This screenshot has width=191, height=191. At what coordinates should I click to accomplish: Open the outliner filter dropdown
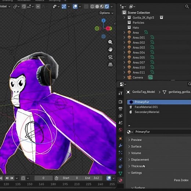[132, 7]
